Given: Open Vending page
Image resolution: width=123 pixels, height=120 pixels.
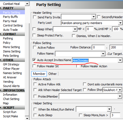Looking at the screenshot, I should pos(8,82).
